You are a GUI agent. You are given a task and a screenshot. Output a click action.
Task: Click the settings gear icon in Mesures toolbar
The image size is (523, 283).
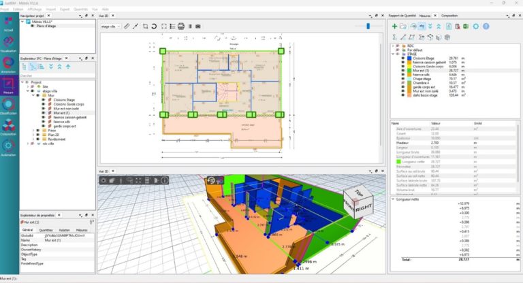click(475, 27)
